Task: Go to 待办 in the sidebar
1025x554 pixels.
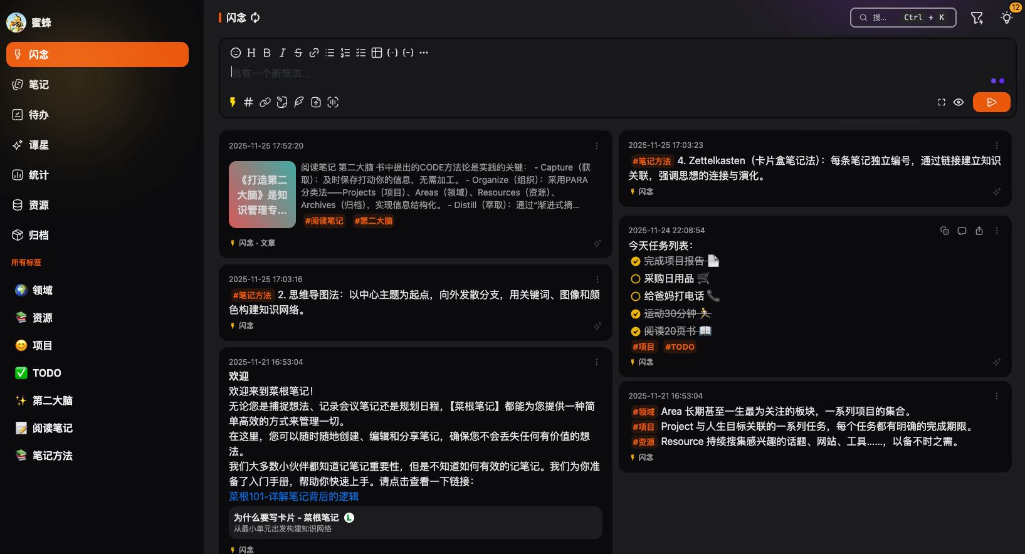Action: [39, 115]
